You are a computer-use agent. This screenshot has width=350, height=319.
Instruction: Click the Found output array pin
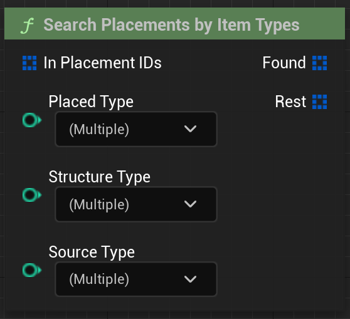pos(319,63)
